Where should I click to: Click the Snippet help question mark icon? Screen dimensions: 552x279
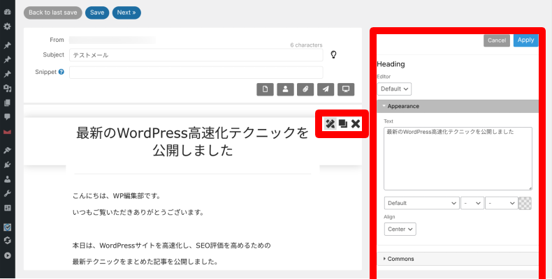(x=61, y=72)
